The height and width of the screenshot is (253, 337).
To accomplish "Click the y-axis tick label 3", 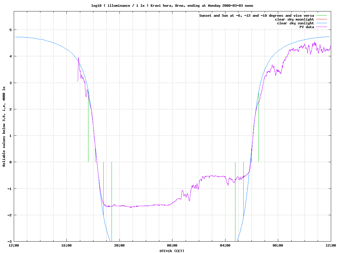I will pyautogui.click(x=11, y=83).
